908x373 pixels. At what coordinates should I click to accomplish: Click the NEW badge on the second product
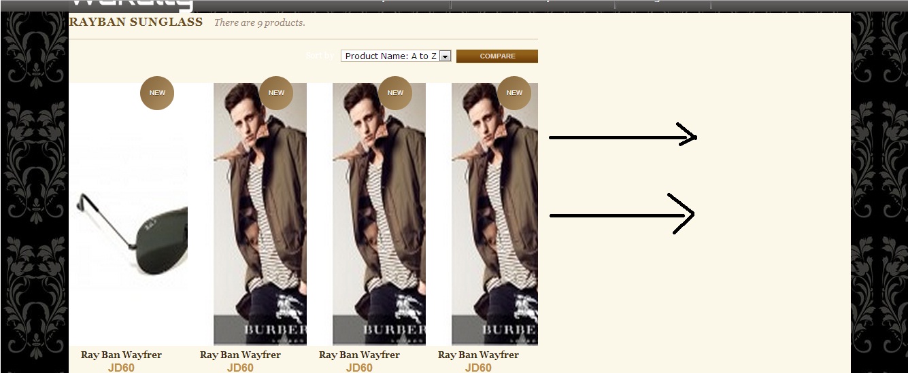(x=276, y=93)
